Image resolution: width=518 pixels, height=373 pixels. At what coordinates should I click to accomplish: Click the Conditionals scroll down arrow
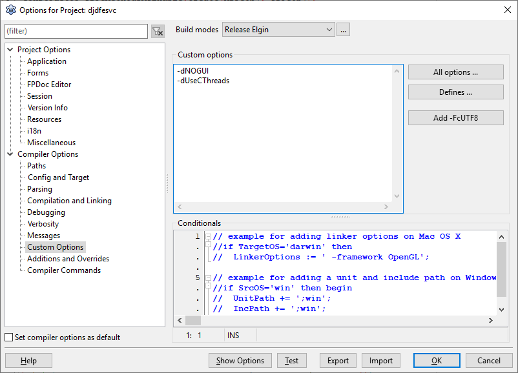click(x=501, y=309)
